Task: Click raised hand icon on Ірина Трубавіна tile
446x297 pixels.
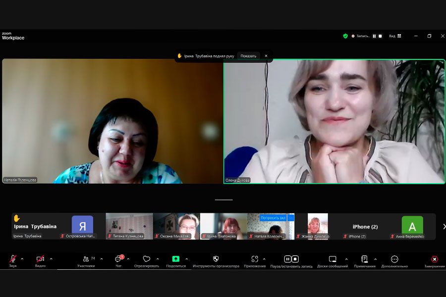Action: click(x=16, y=218)
